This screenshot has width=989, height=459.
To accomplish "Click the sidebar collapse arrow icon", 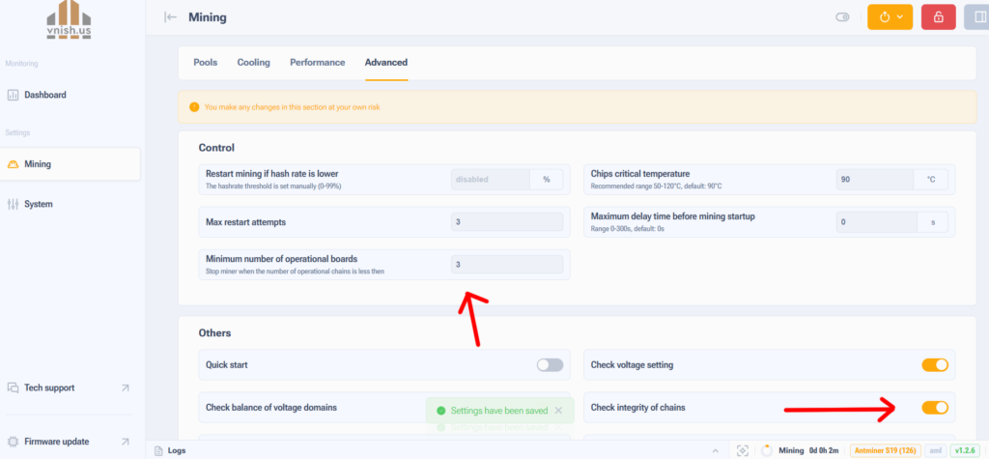I will (171, 17).
